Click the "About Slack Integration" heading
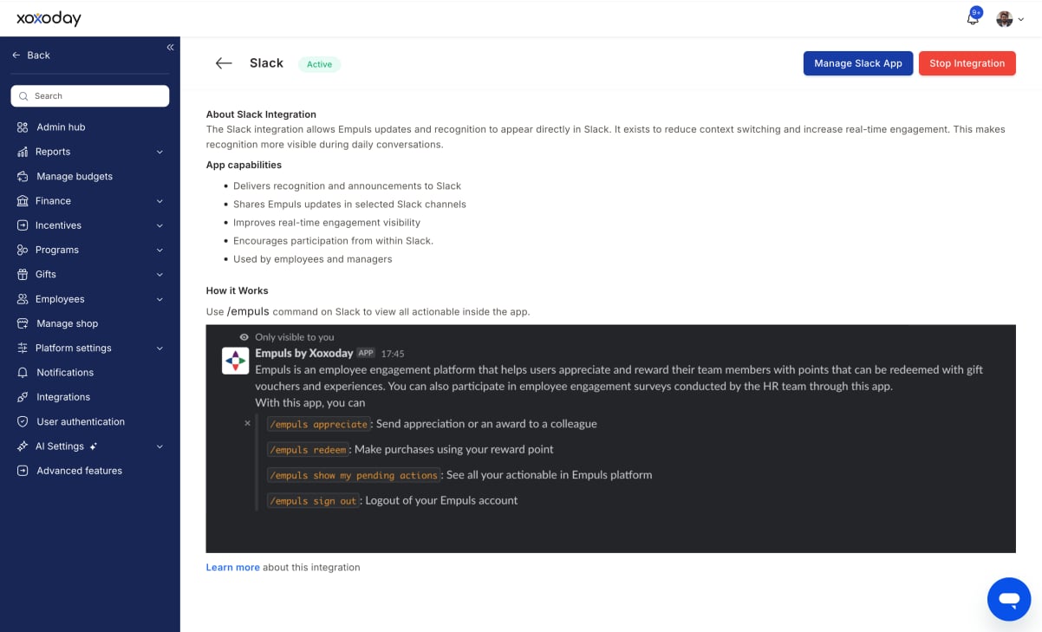1042x632 pixels. click(x=261, y=114)
